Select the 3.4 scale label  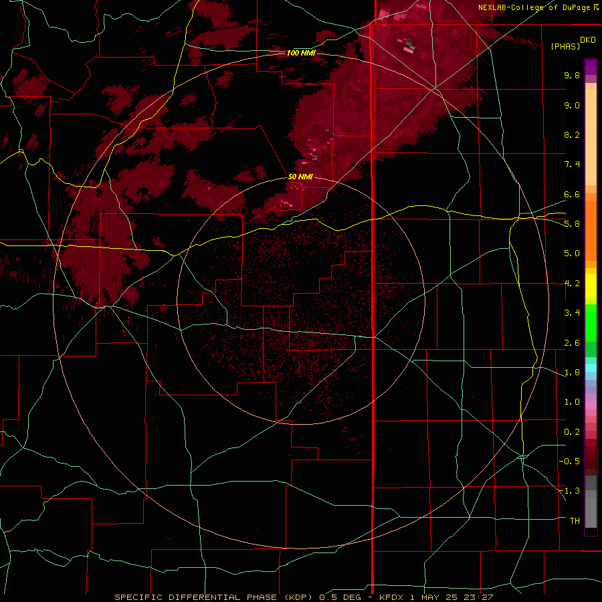click(x=572, y=313)
